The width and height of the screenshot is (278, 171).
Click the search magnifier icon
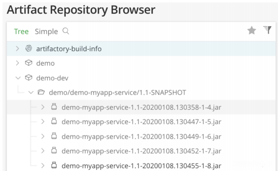click(66, 31)
